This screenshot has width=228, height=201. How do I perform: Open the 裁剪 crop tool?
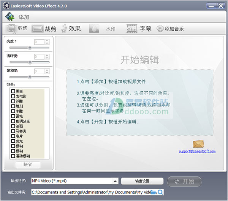click(x=44, y=29)
